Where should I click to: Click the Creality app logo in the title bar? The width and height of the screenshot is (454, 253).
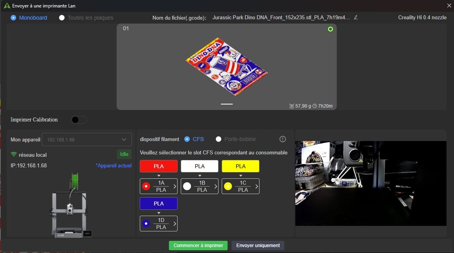[x=7, y=6]
